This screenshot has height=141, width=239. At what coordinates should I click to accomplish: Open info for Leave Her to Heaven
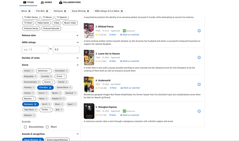tap(199, 57)
